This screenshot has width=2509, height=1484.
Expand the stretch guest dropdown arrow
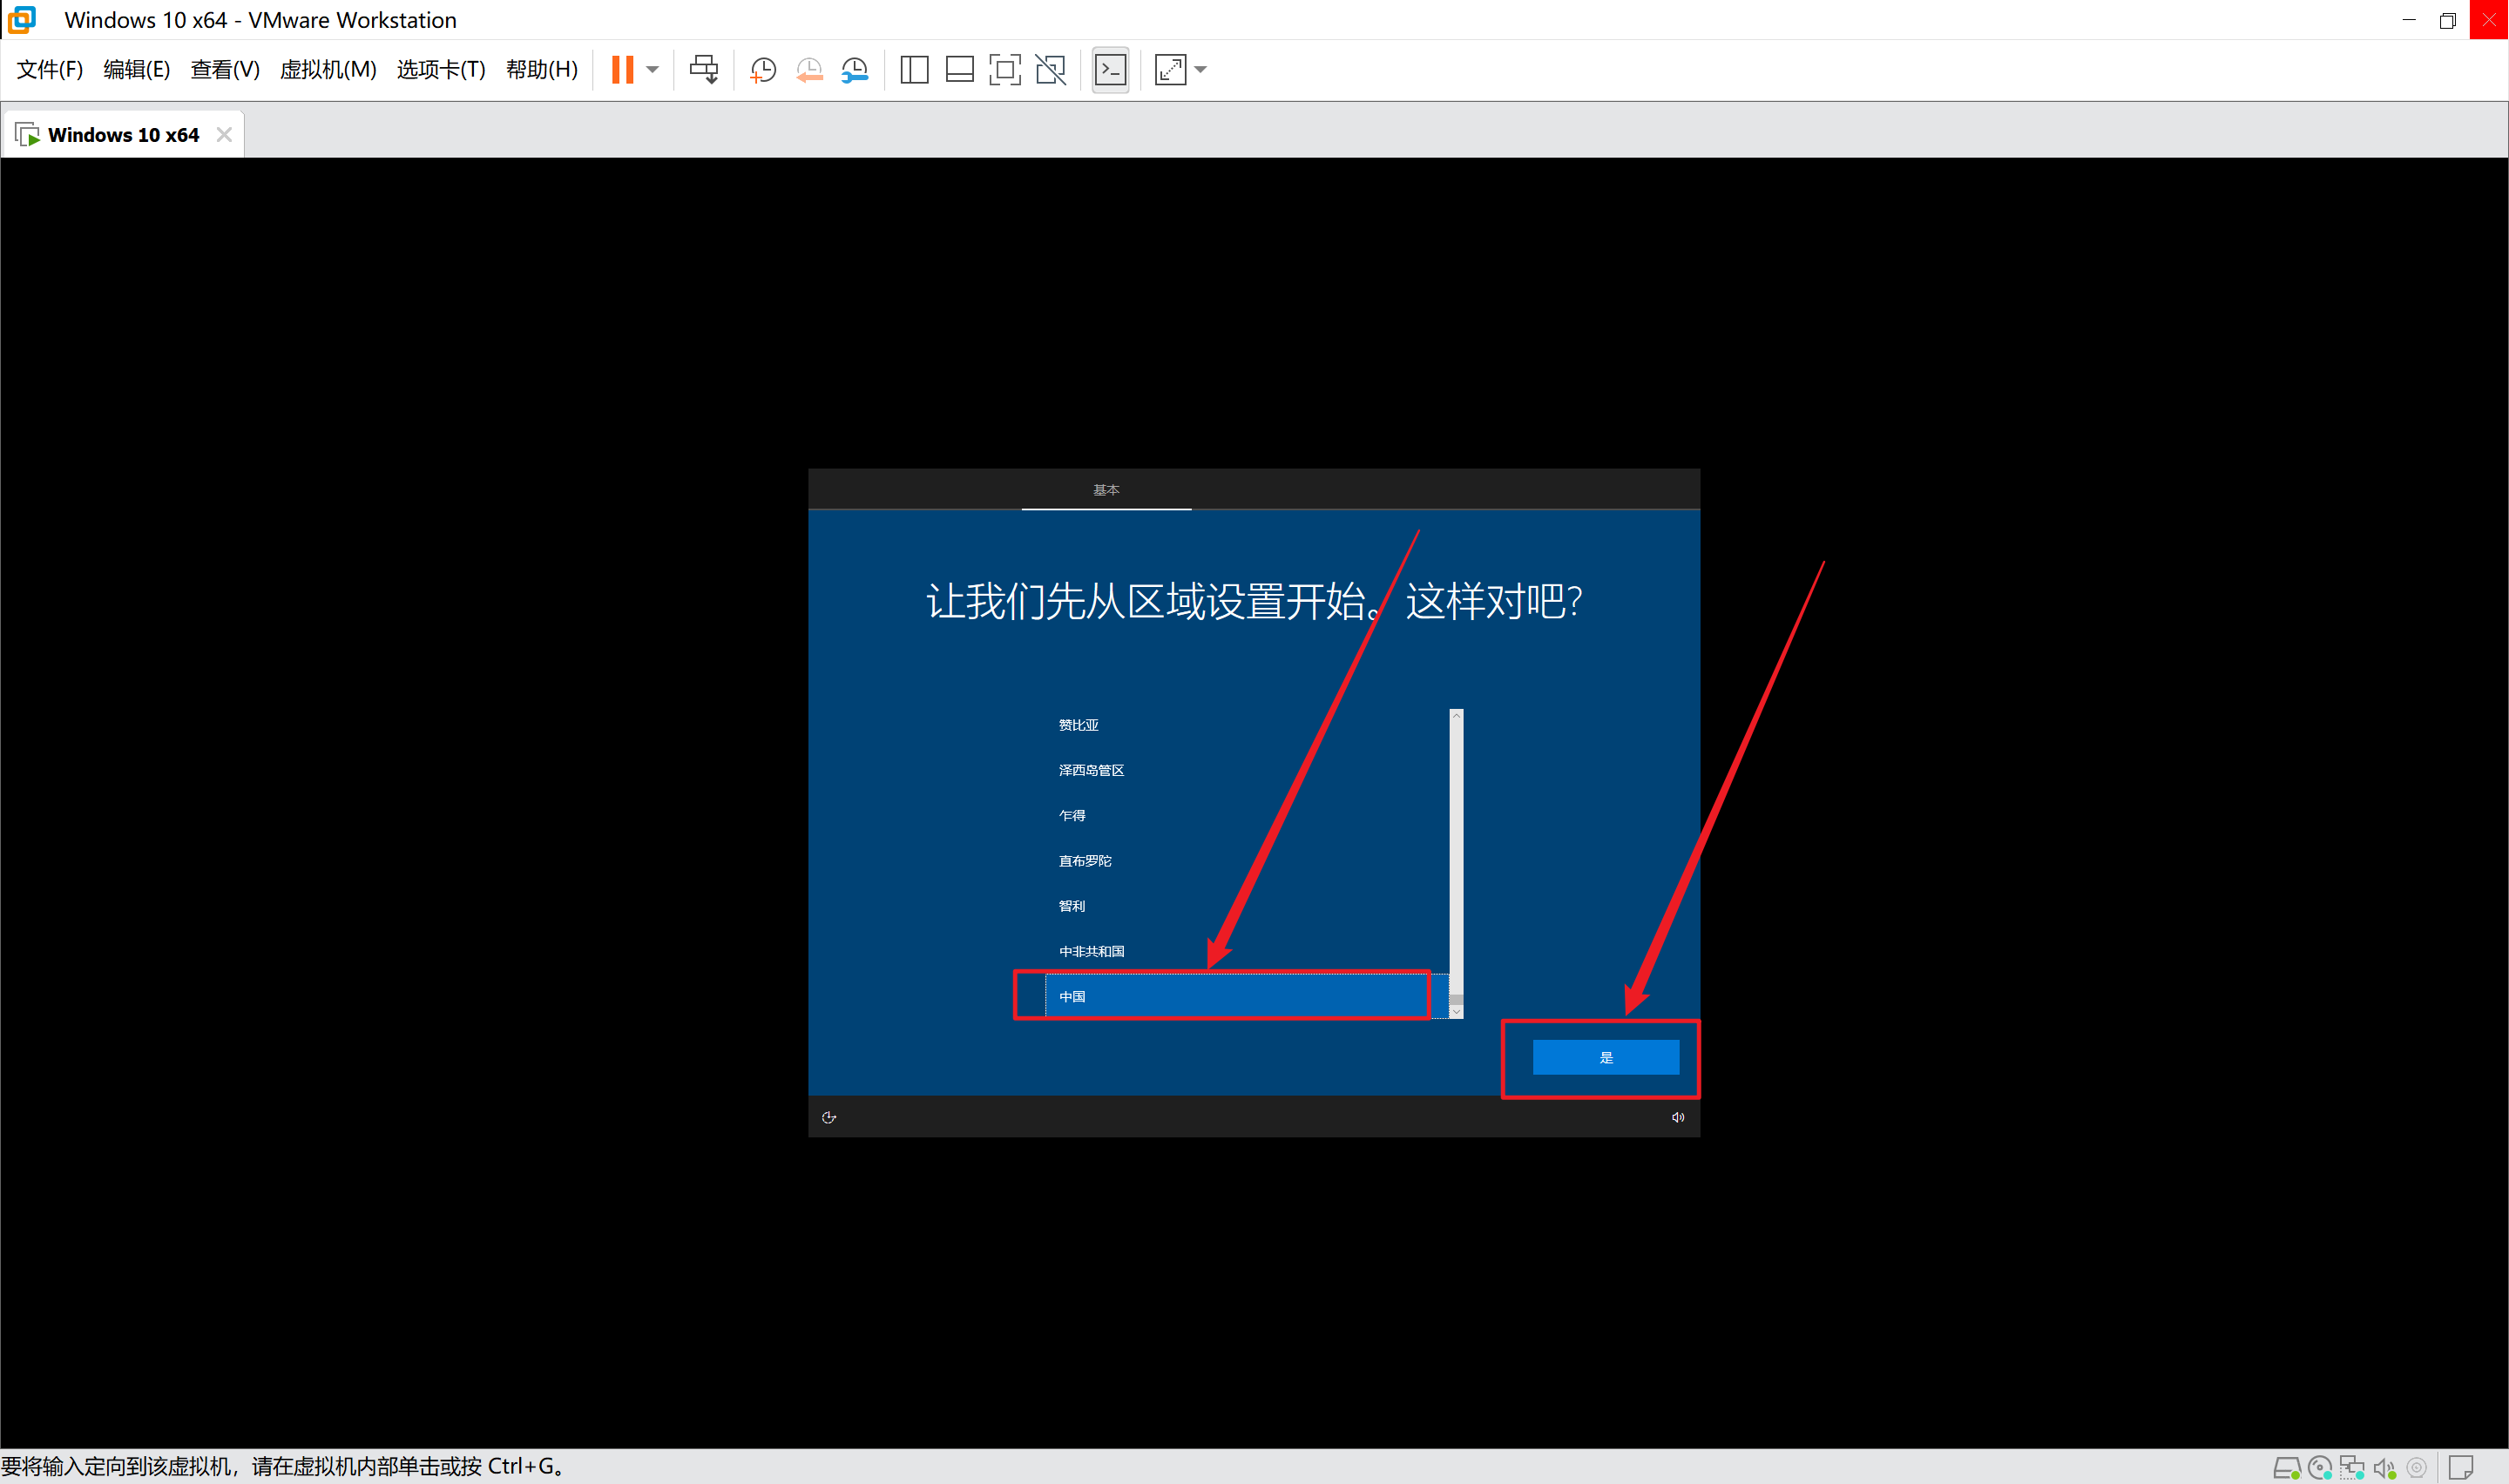tap(1201, 69)
